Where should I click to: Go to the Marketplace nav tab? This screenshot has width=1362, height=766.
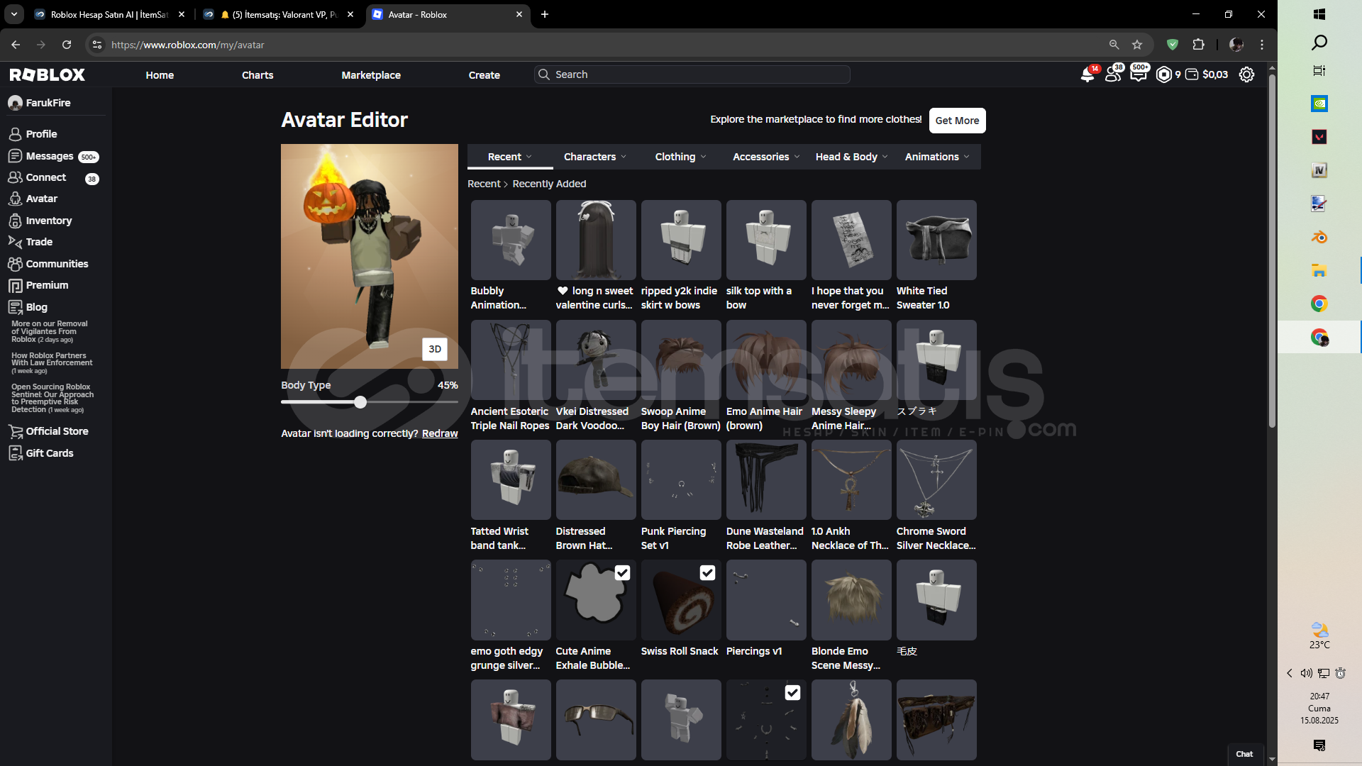[x=371, y=75]
